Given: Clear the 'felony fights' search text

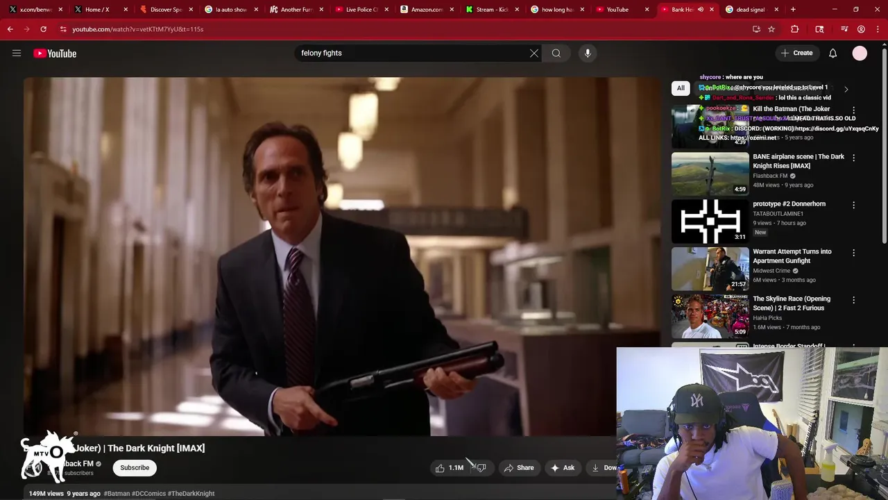Looking at the screenshot, I should coord(534,53).
